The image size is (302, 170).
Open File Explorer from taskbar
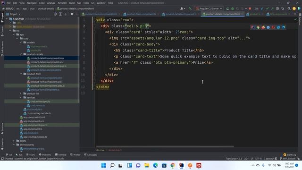(x=147, y=165)
